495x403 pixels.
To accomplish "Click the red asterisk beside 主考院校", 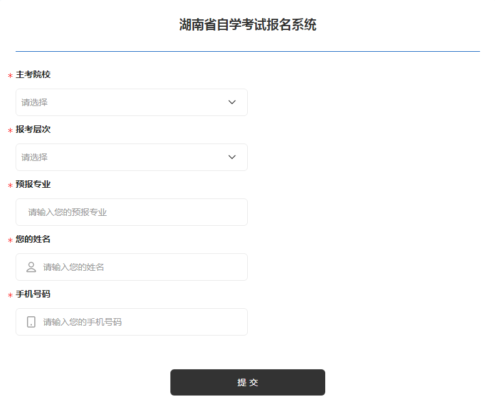I will pos(10,76).
